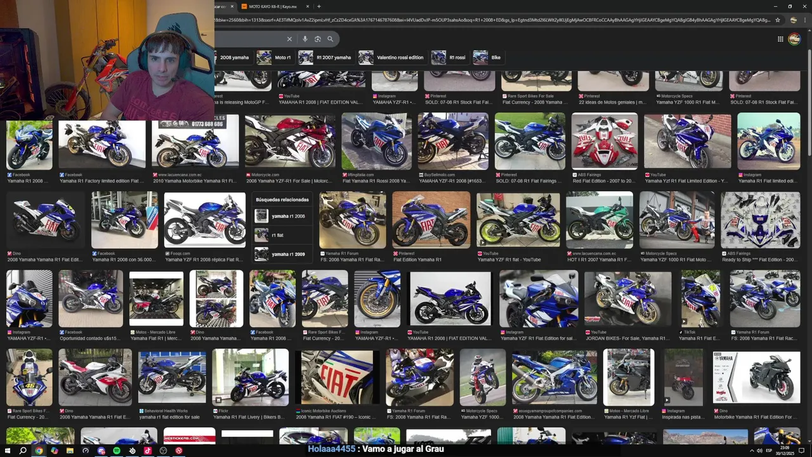Image resolution: width=812 pixels, height=457 pixels.
Task: Click the Chrome icon in taskbar
Action: coord(39,451)
